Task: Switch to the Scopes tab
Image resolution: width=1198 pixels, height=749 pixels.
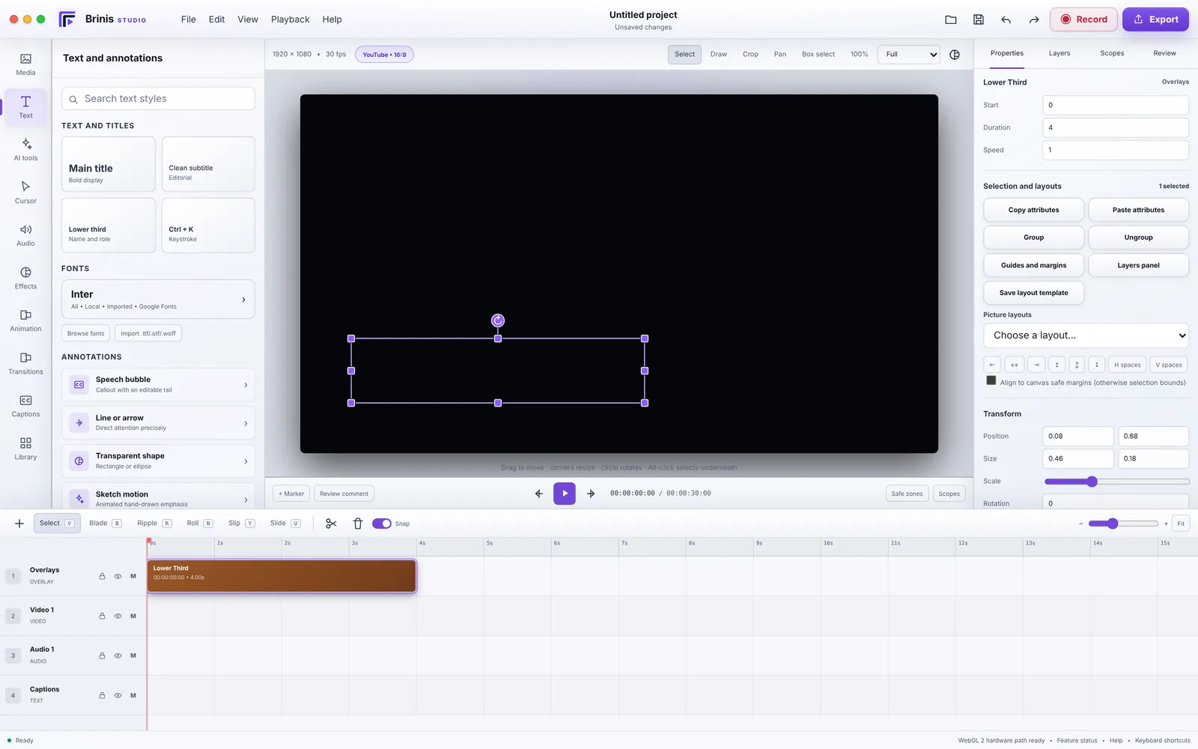Action: click(x=1112, y=53)
